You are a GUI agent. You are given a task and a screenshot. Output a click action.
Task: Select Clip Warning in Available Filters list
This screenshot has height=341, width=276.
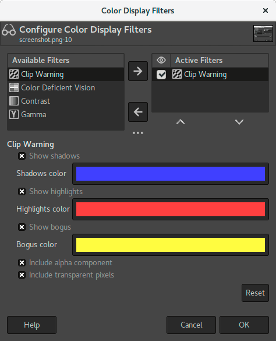click(x=66, y=75)
